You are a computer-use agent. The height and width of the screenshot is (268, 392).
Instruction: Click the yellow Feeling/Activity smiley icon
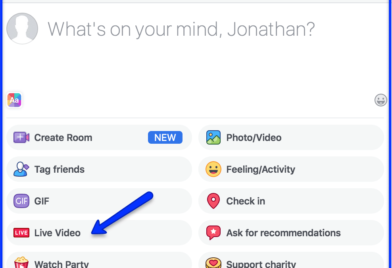pyautogui.click(x=213, y=169)
